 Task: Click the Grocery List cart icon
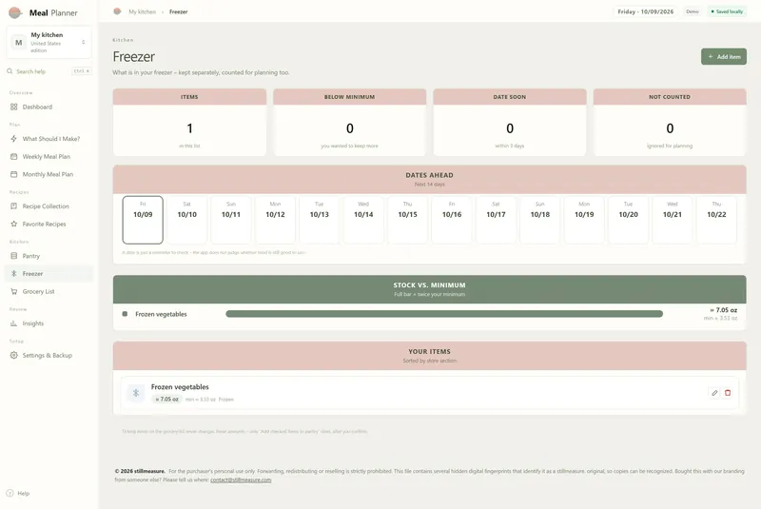[x=13, y=292]
